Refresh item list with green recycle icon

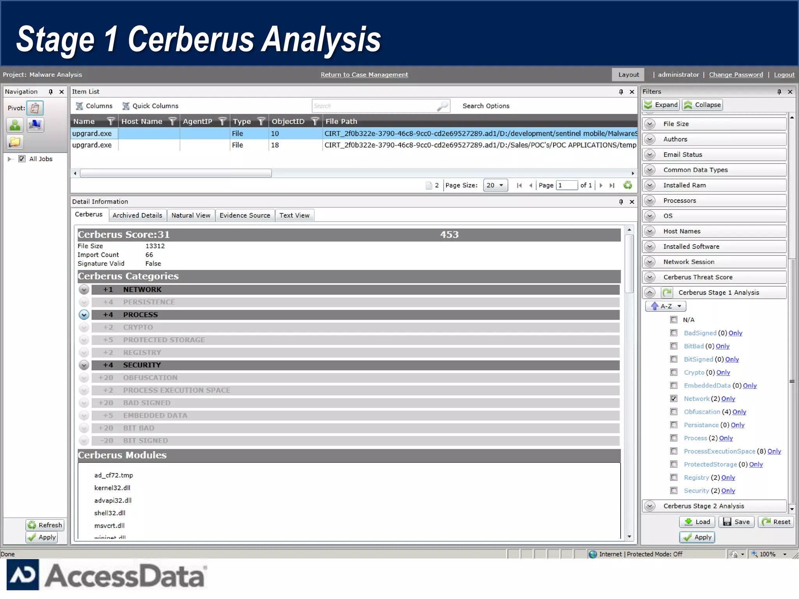pos(628,185)
